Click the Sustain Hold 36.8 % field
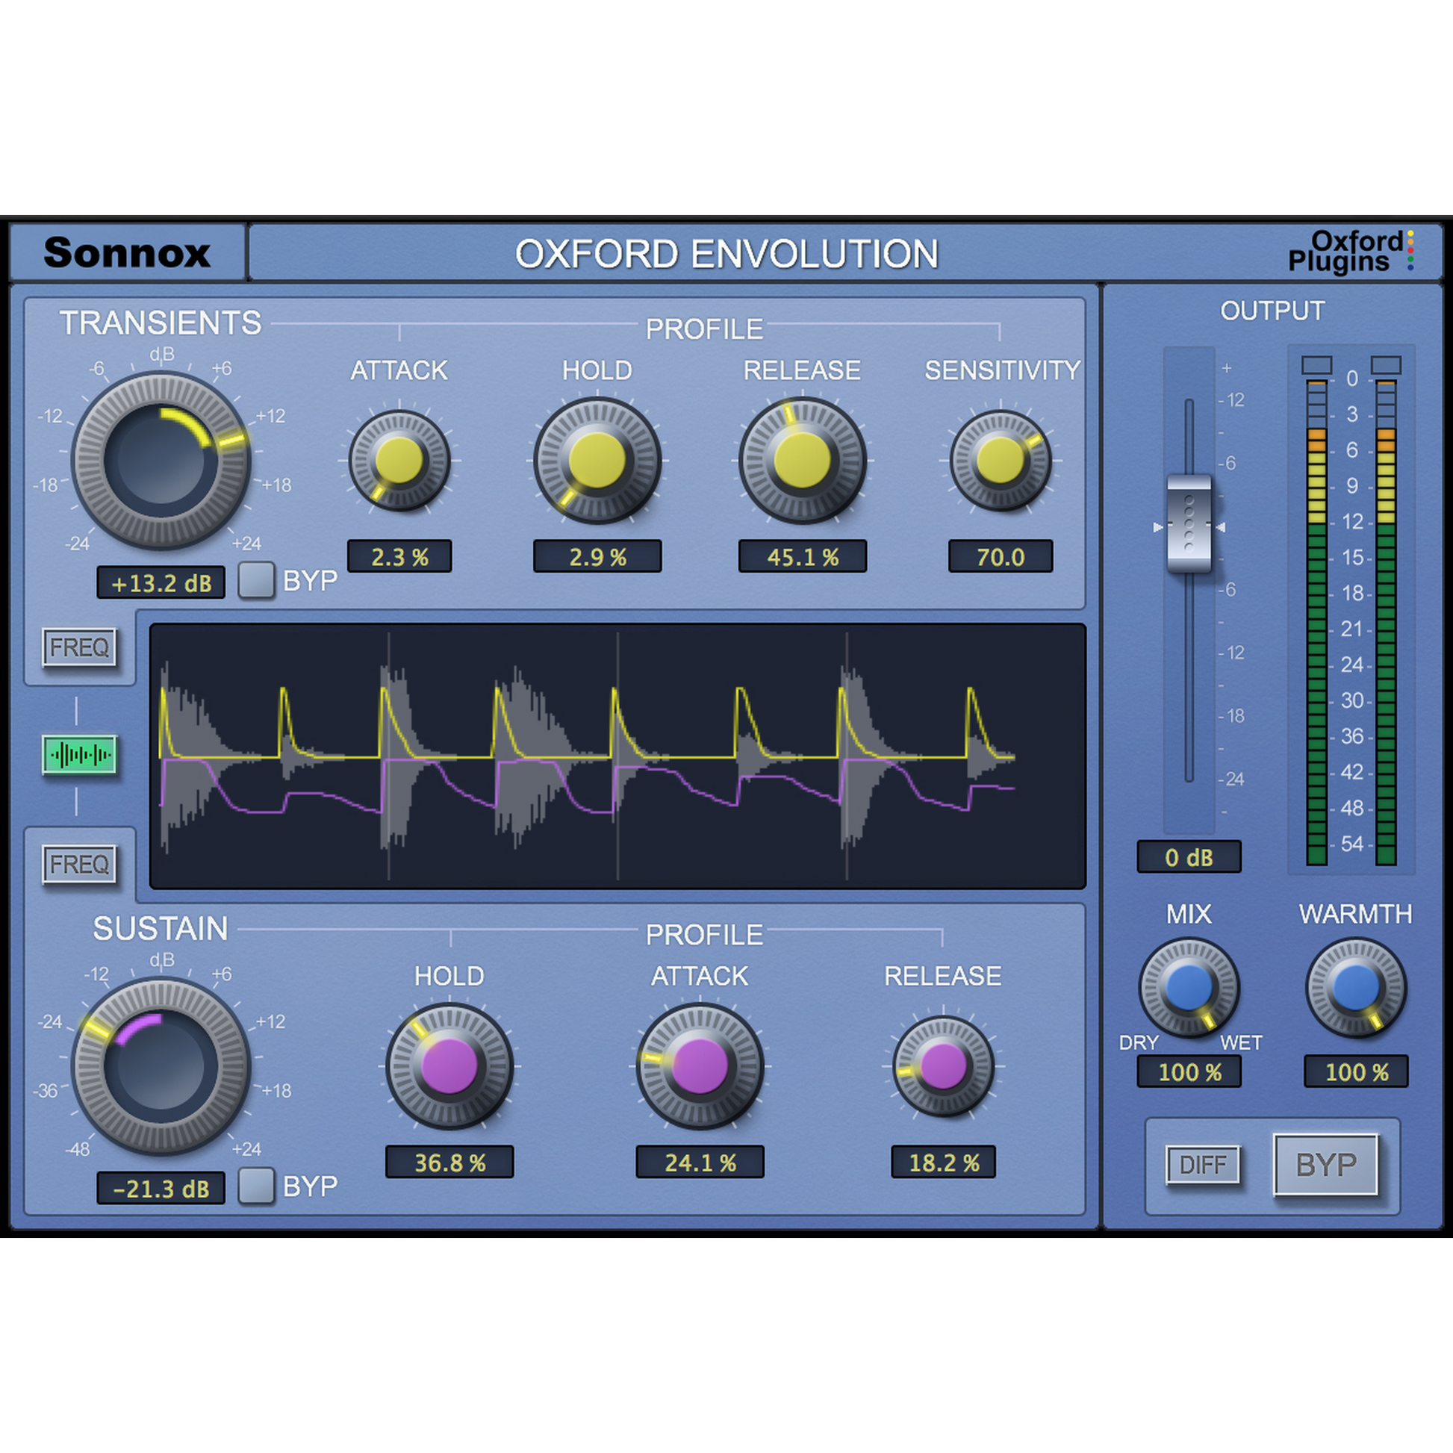This screenshot has width=1453, height=1453. click(449, 1162)
